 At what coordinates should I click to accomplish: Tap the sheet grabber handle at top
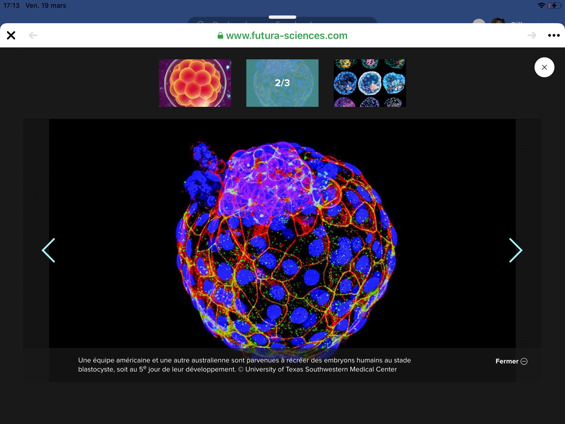[x=282, y=17]
